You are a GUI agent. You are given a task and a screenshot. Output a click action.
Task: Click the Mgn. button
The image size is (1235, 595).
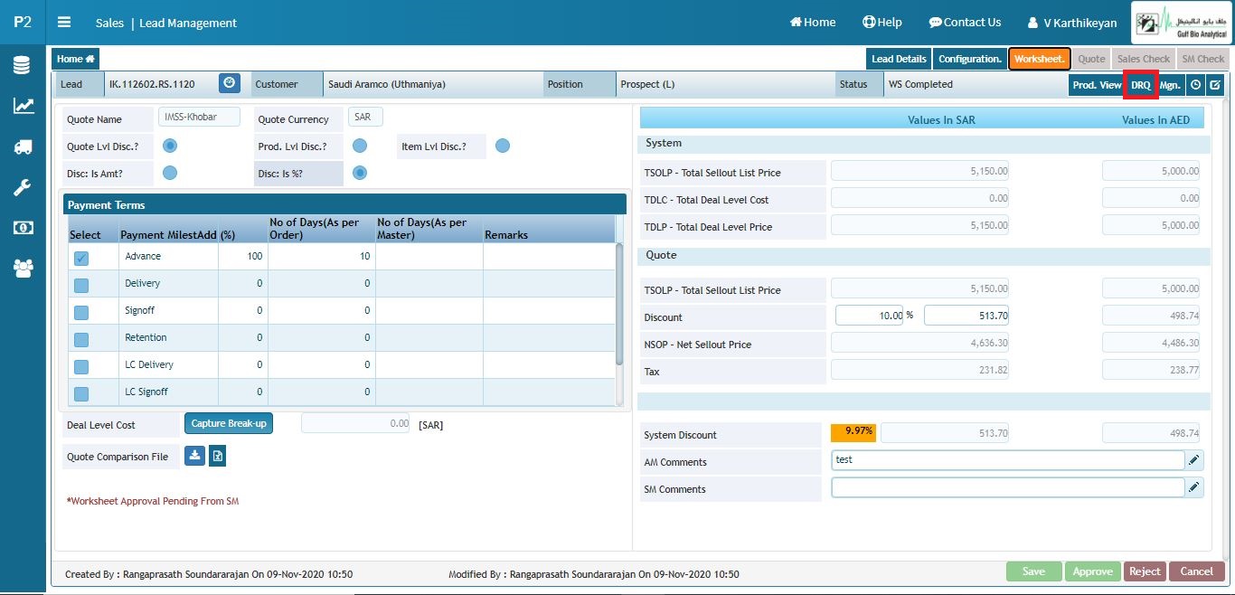coord(1171,84)
